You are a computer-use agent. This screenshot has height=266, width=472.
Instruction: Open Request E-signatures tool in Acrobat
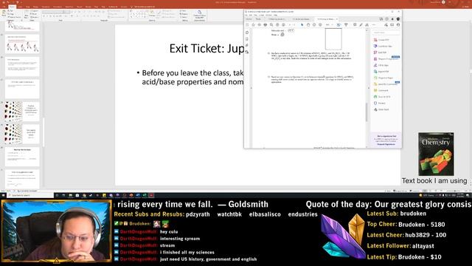coord(386,59)
